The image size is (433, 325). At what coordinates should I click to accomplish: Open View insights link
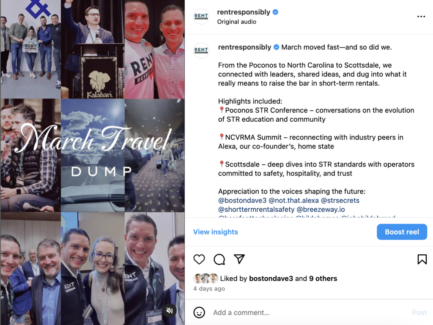tap(215, 232)
